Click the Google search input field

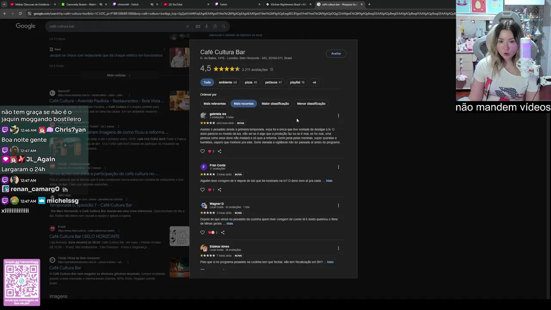pos(116,26)
